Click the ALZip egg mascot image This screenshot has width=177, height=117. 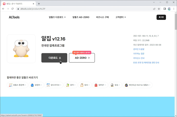tap(21, 49)
